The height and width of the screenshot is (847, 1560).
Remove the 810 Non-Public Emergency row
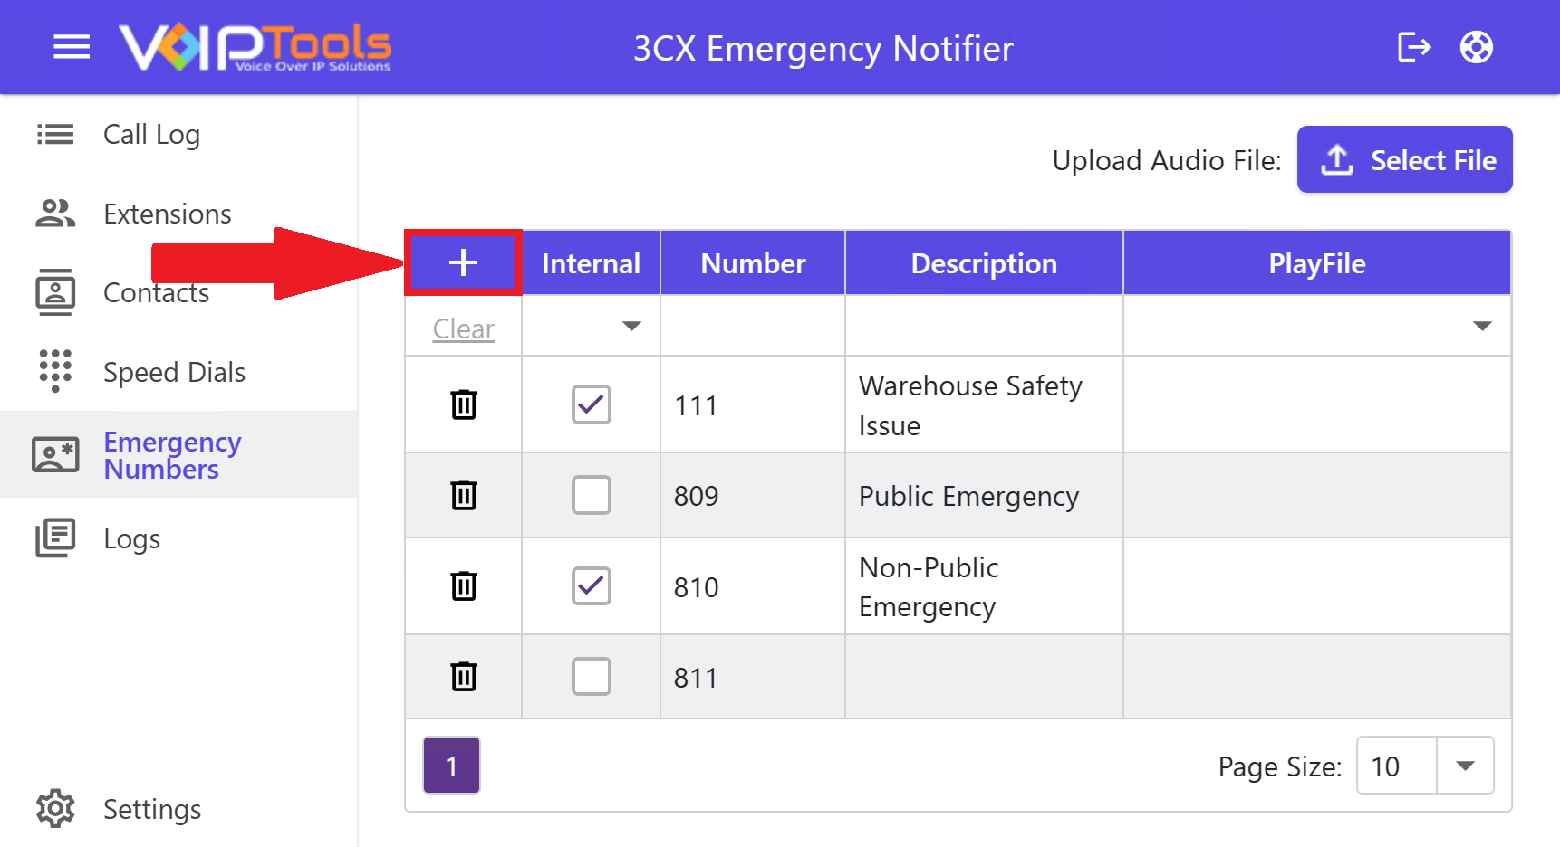tap(464, 585)
